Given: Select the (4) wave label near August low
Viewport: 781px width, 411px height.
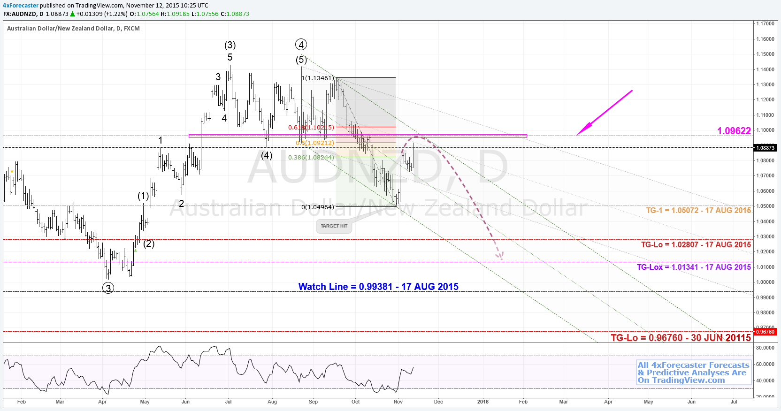Looking at the screenshot, I should (267, 155).
